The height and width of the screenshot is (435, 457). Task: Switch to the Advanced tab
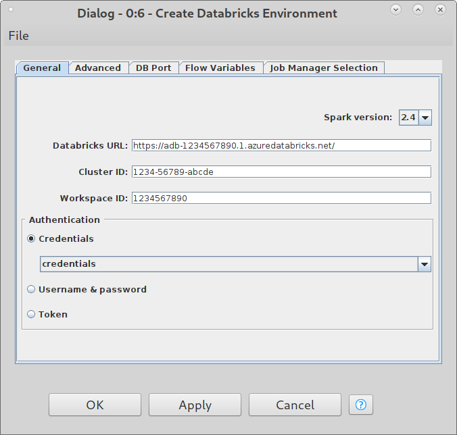tap(98, 68)
